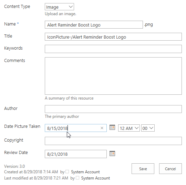Clear the Date Picture Taken field

pos(102,128)
